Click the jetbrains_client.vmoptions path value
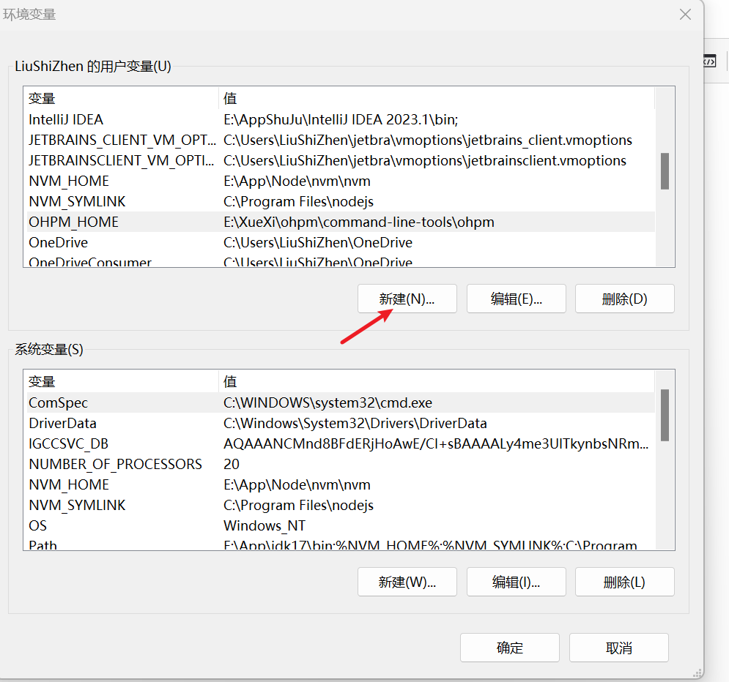Image resolution: width=729 pixels, height=682 pixels. (x=428, y=140)
